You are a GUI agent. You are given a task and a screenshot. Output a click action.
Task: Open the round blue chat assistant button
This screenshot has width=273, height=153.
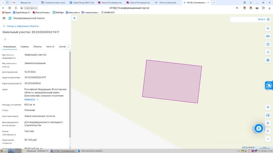click(x=259, y=129)
